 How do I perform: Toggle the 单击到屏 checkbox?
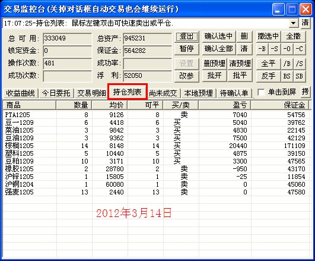tap(261, 92)
